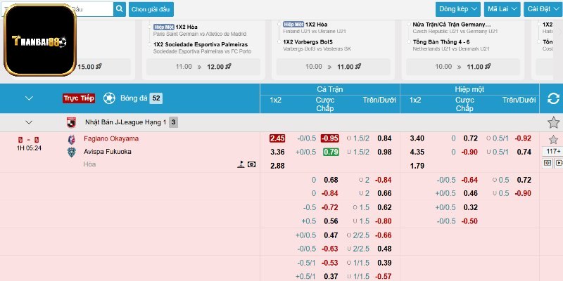Viewport: 563px width, 281px height.
Task: Open the Mã Lai odds type dropdown
Action: (x=502, y=9)
